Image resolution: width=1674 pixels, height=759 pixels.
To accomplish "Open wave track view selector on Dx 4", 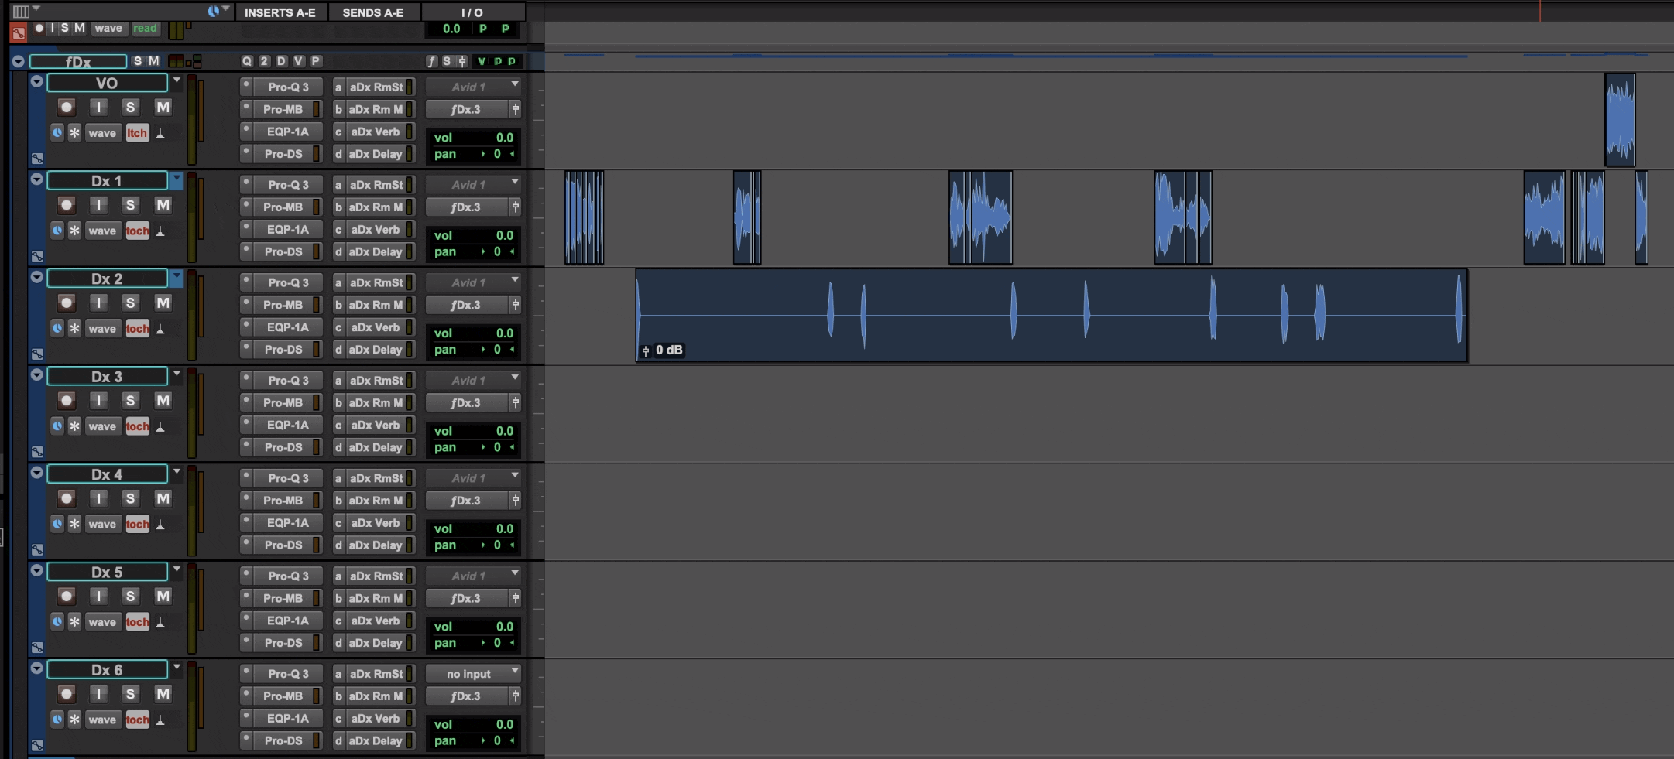I will pos(102,524).
